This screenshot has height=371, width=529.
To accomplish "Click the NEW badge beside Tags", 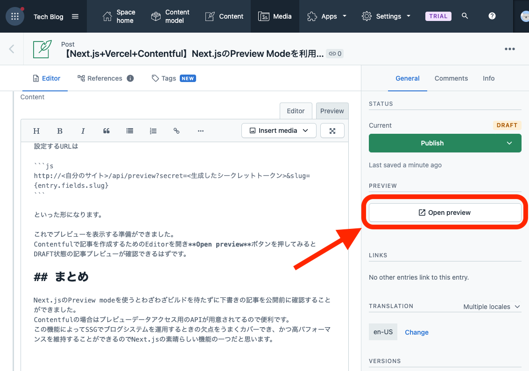I will pos(188,78).
